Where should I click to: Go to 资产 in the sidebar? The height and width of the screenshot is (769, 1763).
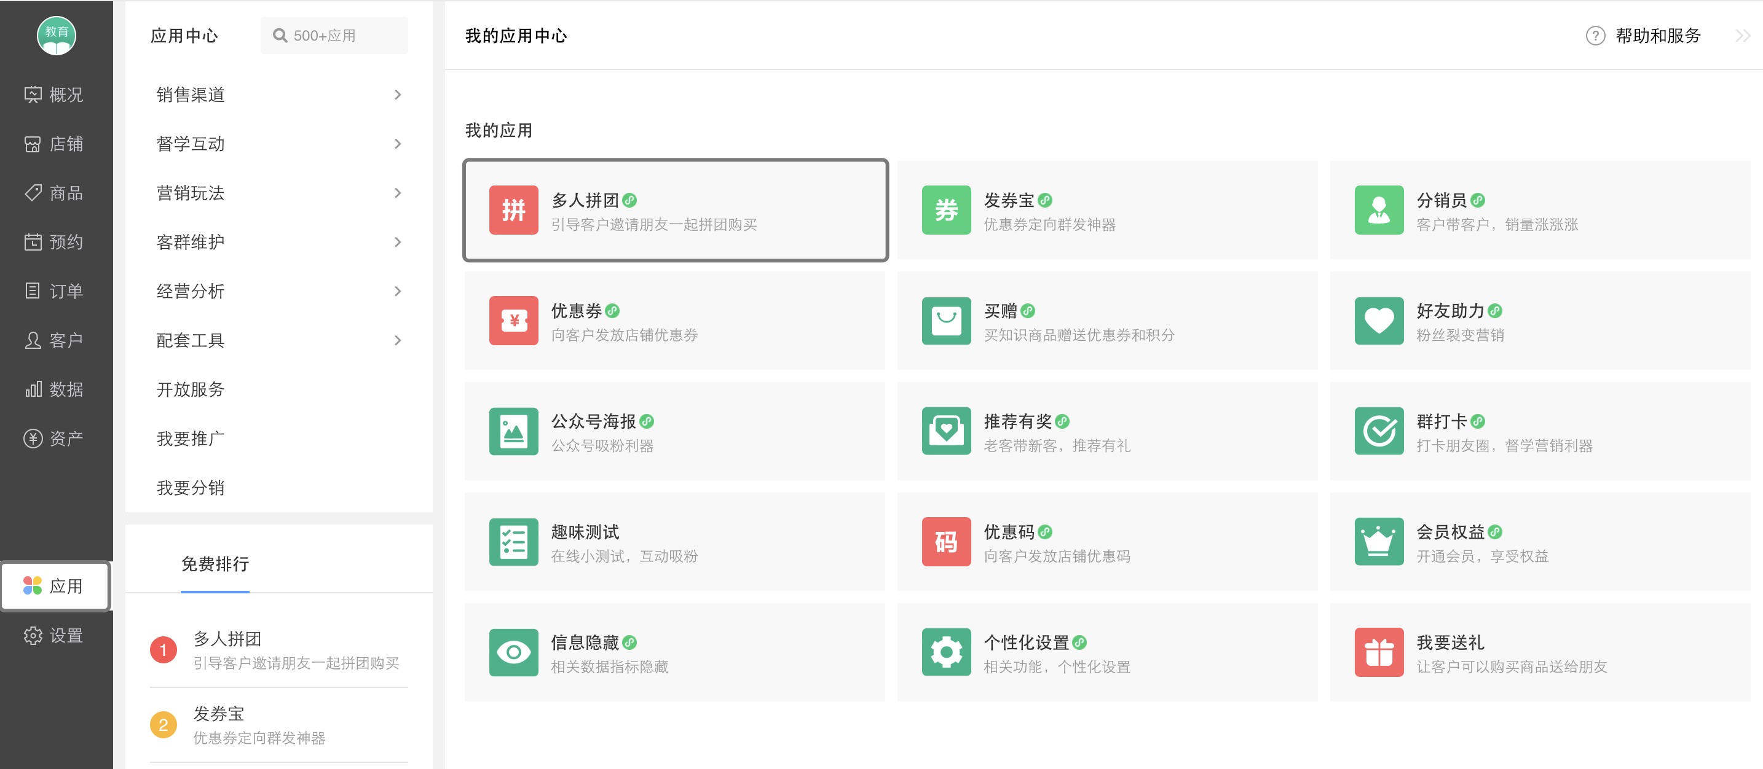pyautogui.click(x=54, y=439)
